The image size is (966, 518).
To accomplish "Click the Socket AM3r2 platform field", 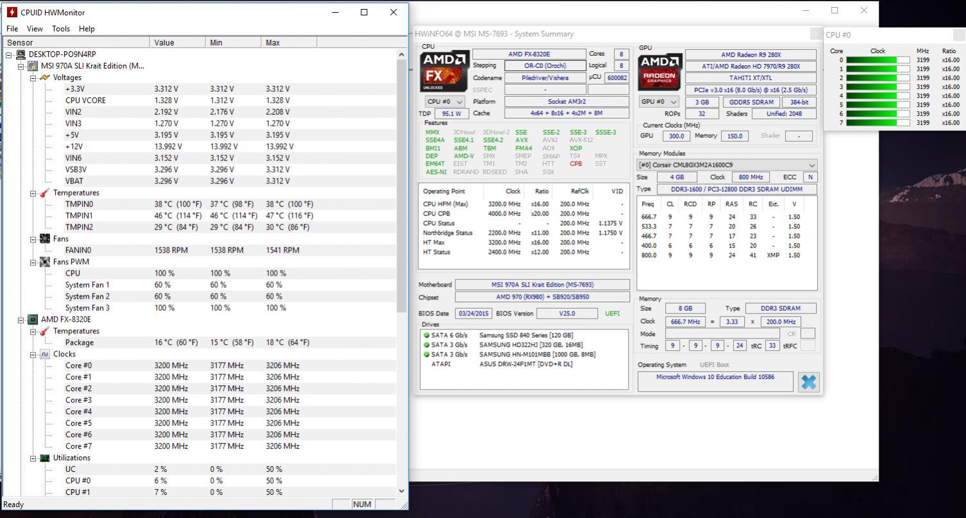I will (x=566, y=101).
